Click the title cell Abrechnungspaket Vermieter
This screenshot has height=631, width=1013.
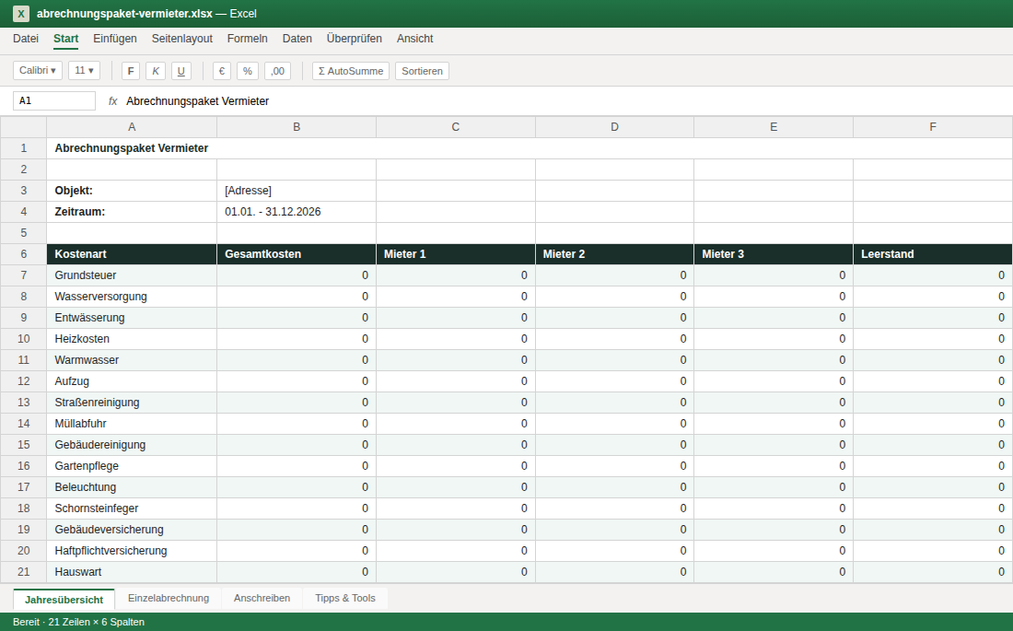click(530, 148)
